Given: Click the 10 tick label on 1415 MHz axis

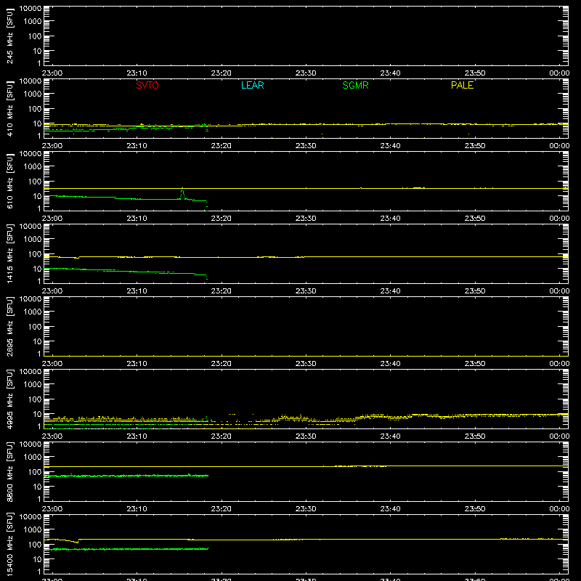Looking at the screenshot, I should click(x=38, y=269).
